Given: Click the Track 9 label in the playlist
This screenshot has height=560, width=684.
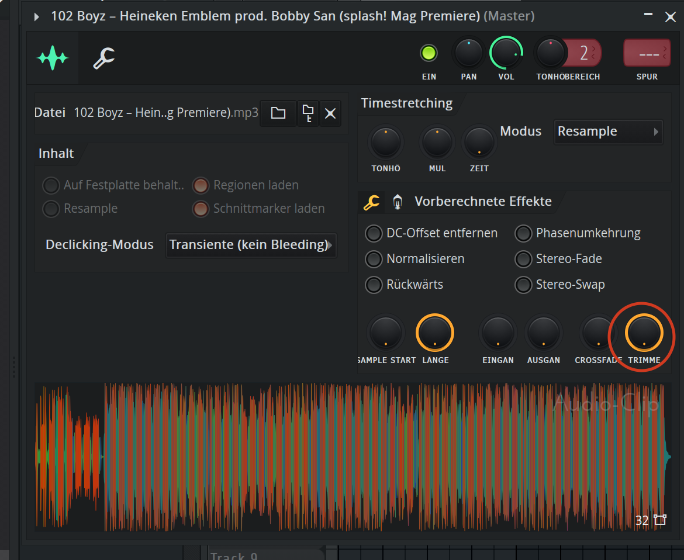Looking at the screenshot, I should pyautogui.click(x=234, y=556).
